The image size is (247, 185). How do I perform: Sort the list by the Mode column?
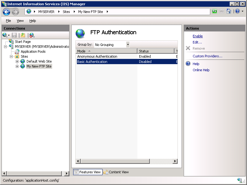click(x=81, y=51)
